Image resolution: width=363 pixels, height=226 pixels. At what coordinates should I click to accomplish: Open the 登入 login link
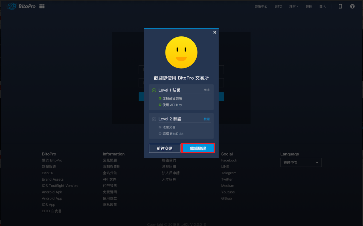tap(323, 7)
